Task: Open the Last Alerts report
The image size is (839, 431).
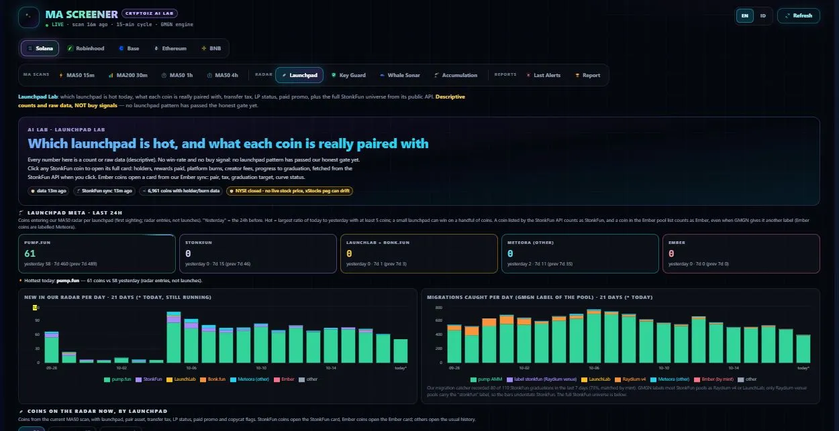Action: click(x=543, y=75)
